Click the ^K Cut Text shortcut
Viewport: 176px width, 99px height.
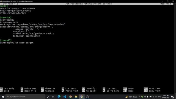pyautogui.click(x=69, y=89)
